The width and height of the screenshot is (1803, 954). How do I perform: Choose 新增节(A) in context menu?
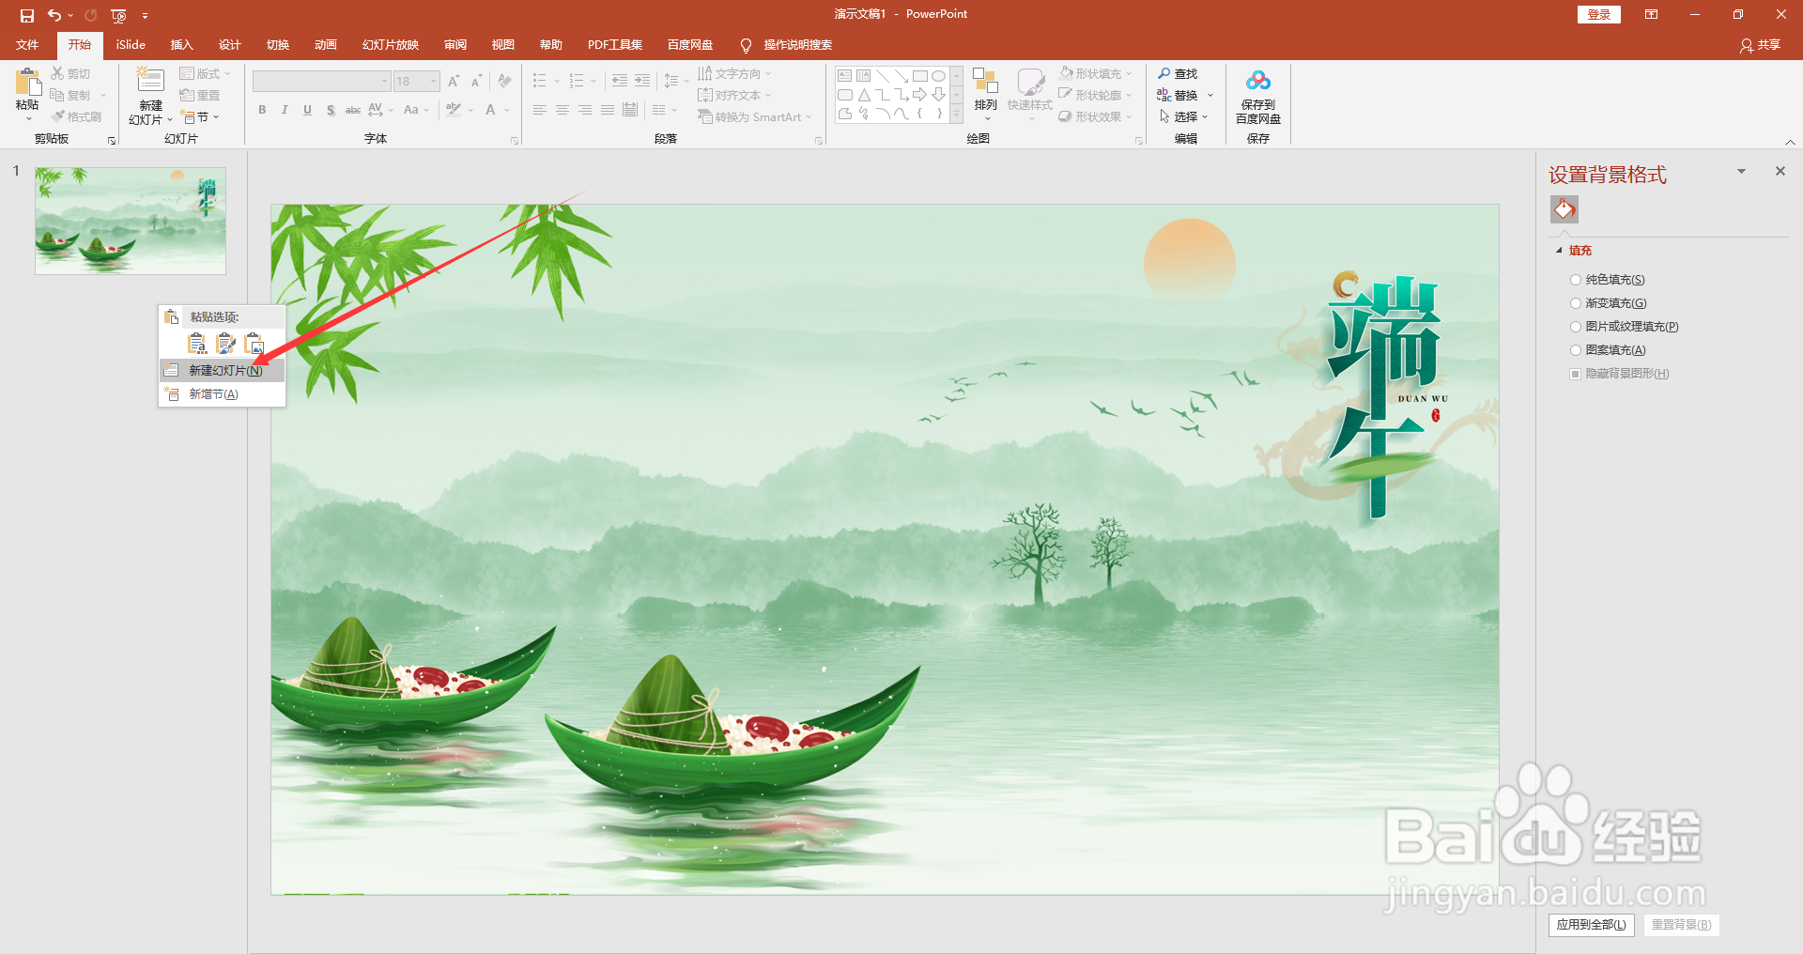(223, 394)
